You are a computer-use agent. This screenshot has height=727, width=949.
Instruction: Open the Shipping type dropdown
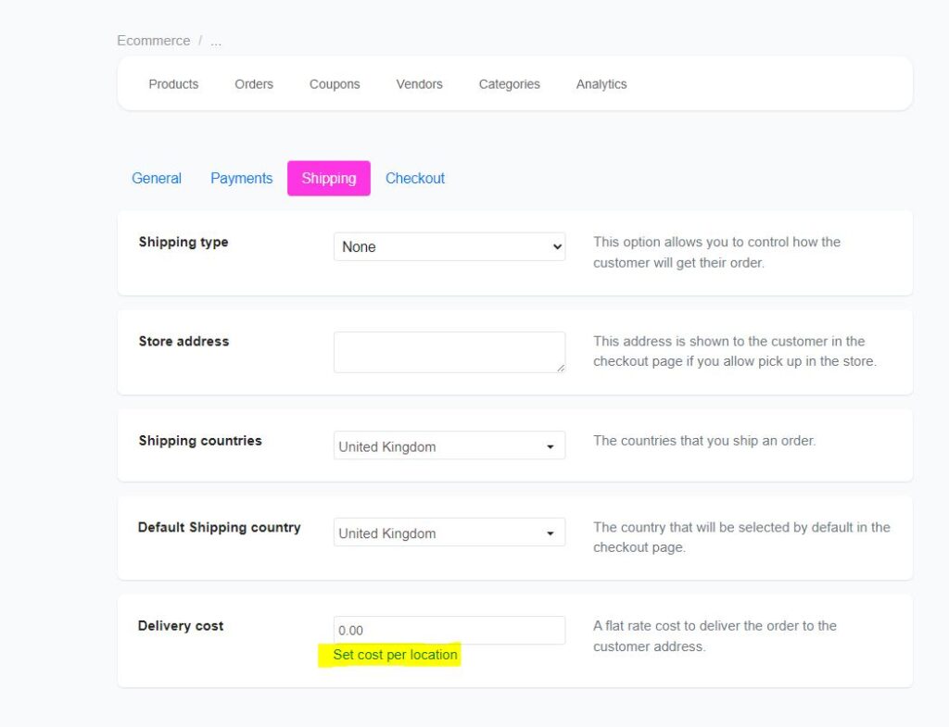tap(449, 246)
